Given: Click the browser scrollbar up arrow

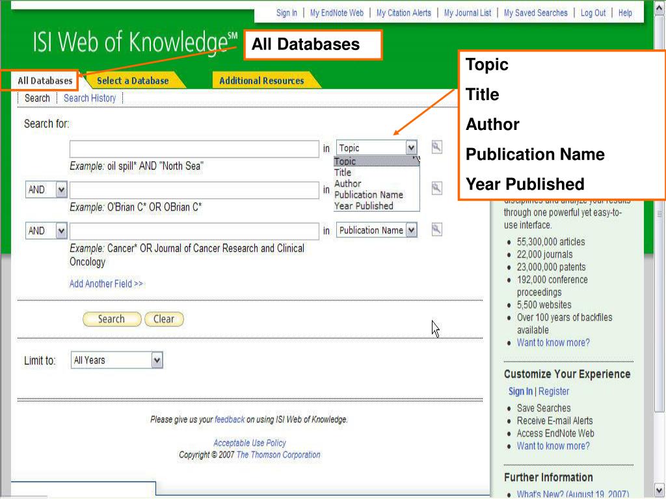Looking at the screenshot, I should point(659,8).
